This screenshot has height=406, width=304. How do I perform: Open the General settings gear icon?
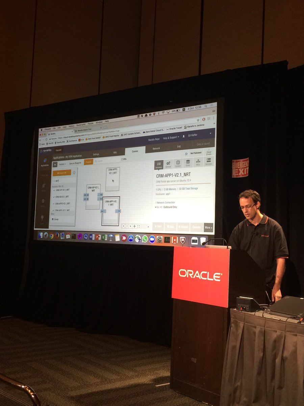coord(168,164)
